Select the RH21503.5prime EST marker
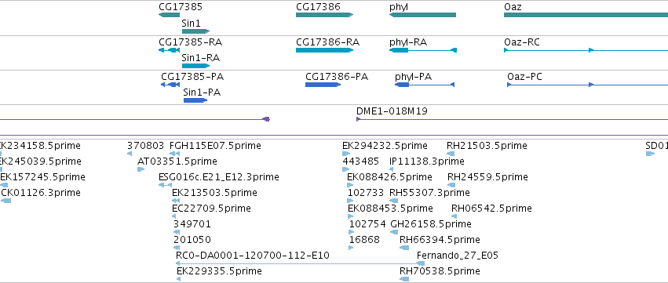 451,154
